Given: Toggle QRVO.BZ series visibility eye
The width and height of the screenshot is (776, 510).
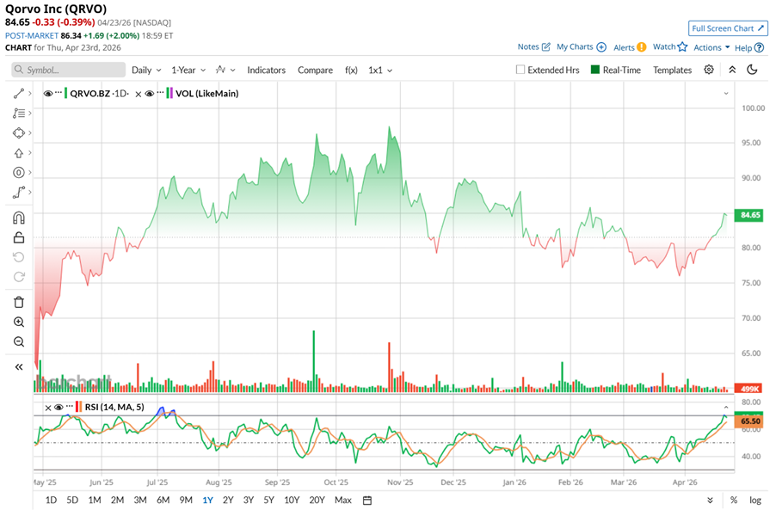Looking at the screenshot, I should 48,94.
